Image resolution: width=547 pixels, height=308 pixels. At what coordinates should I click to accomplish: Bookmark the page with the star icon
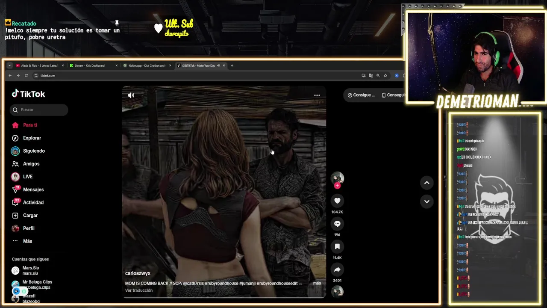pos(385,76)
